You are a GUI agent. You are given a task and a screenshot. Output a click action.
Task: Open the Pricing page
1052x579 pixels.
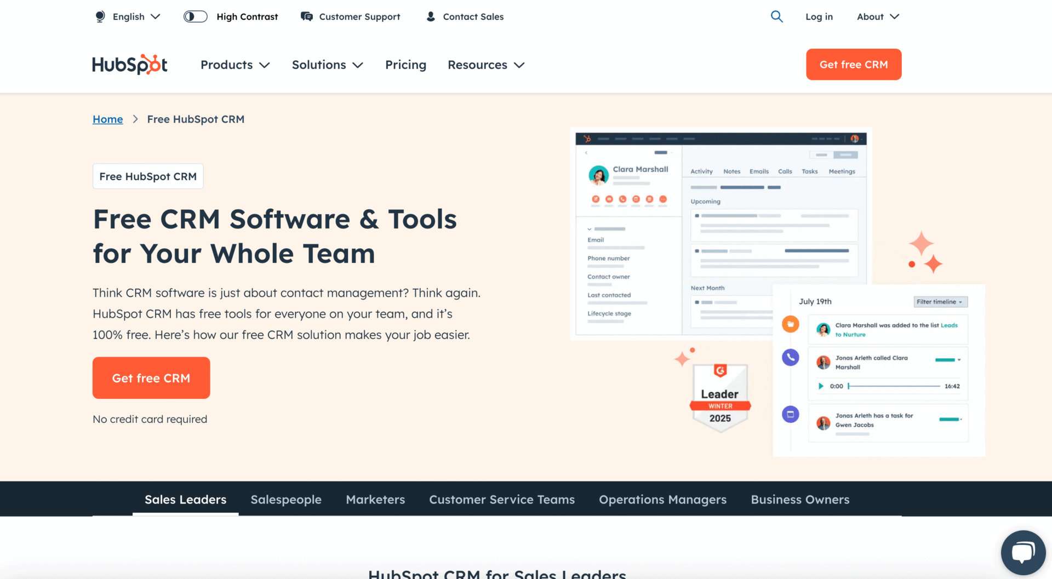[x=405, y=65]
